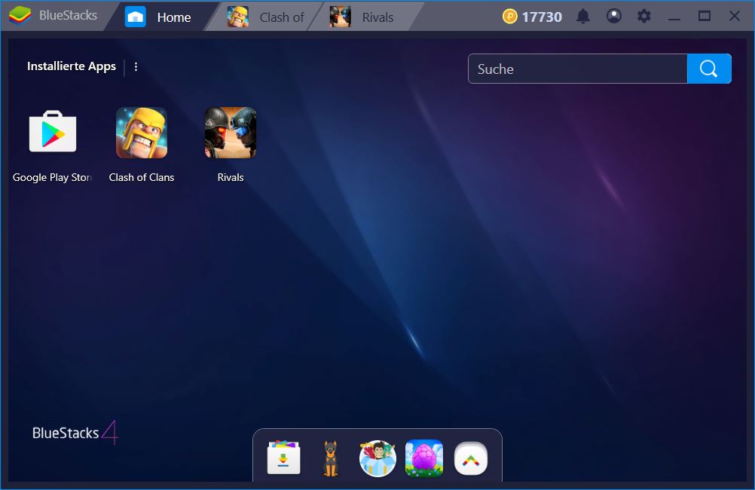This screenshot has height=490, width=755.
Task: Open the App Center download icon in dock
Action: tap(283, 458)
